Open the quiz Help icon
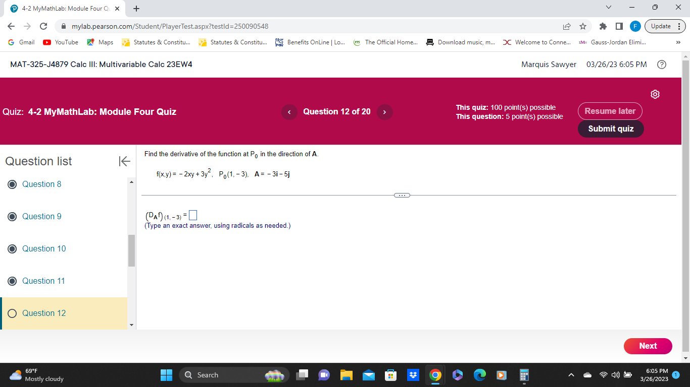Viewport: 690px width, 387px height. pyautogui.click(x=662, y=64)
